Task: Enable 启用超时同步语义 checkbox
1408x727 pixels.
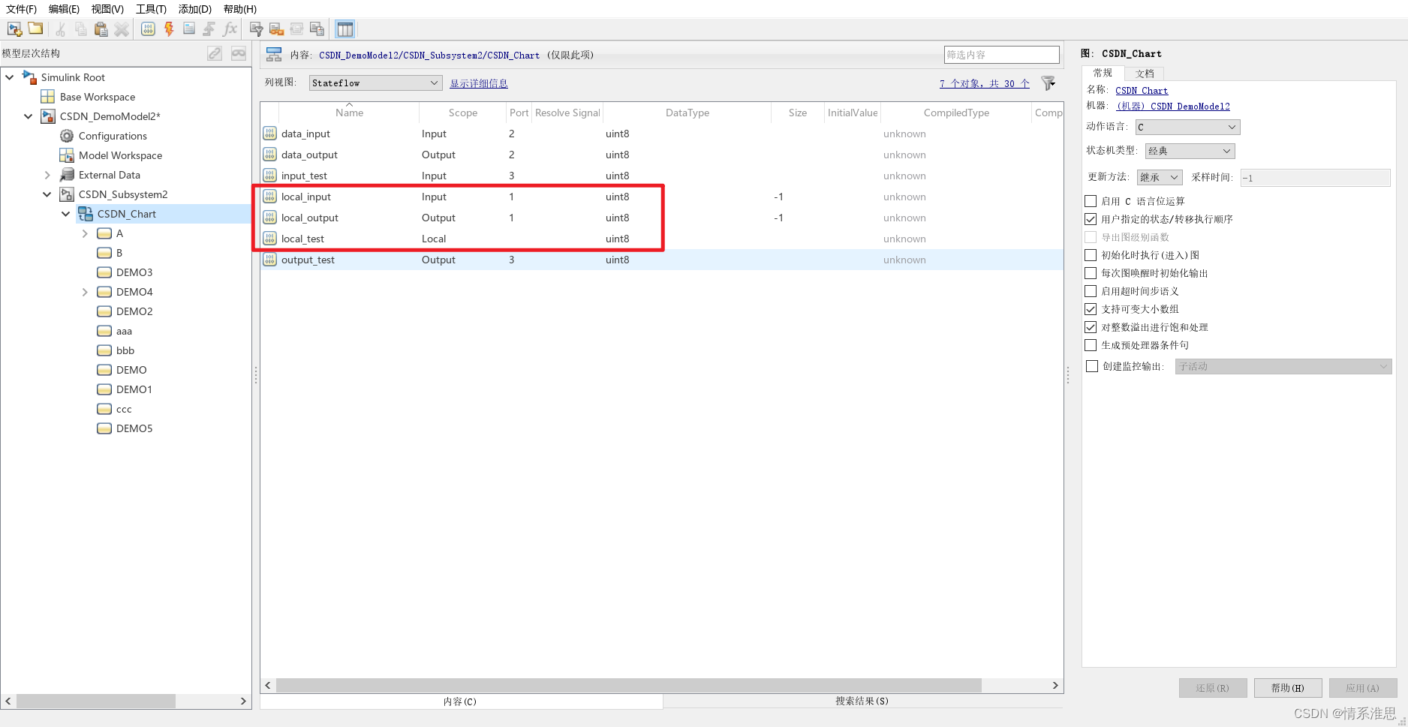Action: point(1091,291)
